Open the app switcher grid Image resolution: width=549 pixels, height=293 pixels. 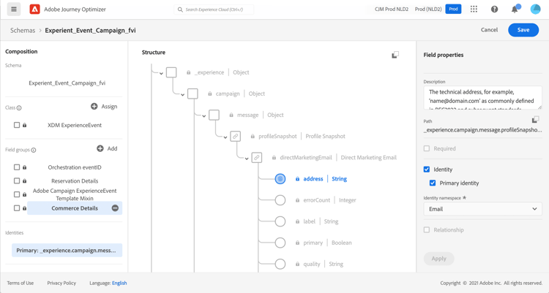point(474,9)
